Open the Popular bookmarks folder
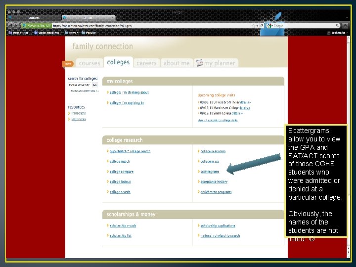 89,33
